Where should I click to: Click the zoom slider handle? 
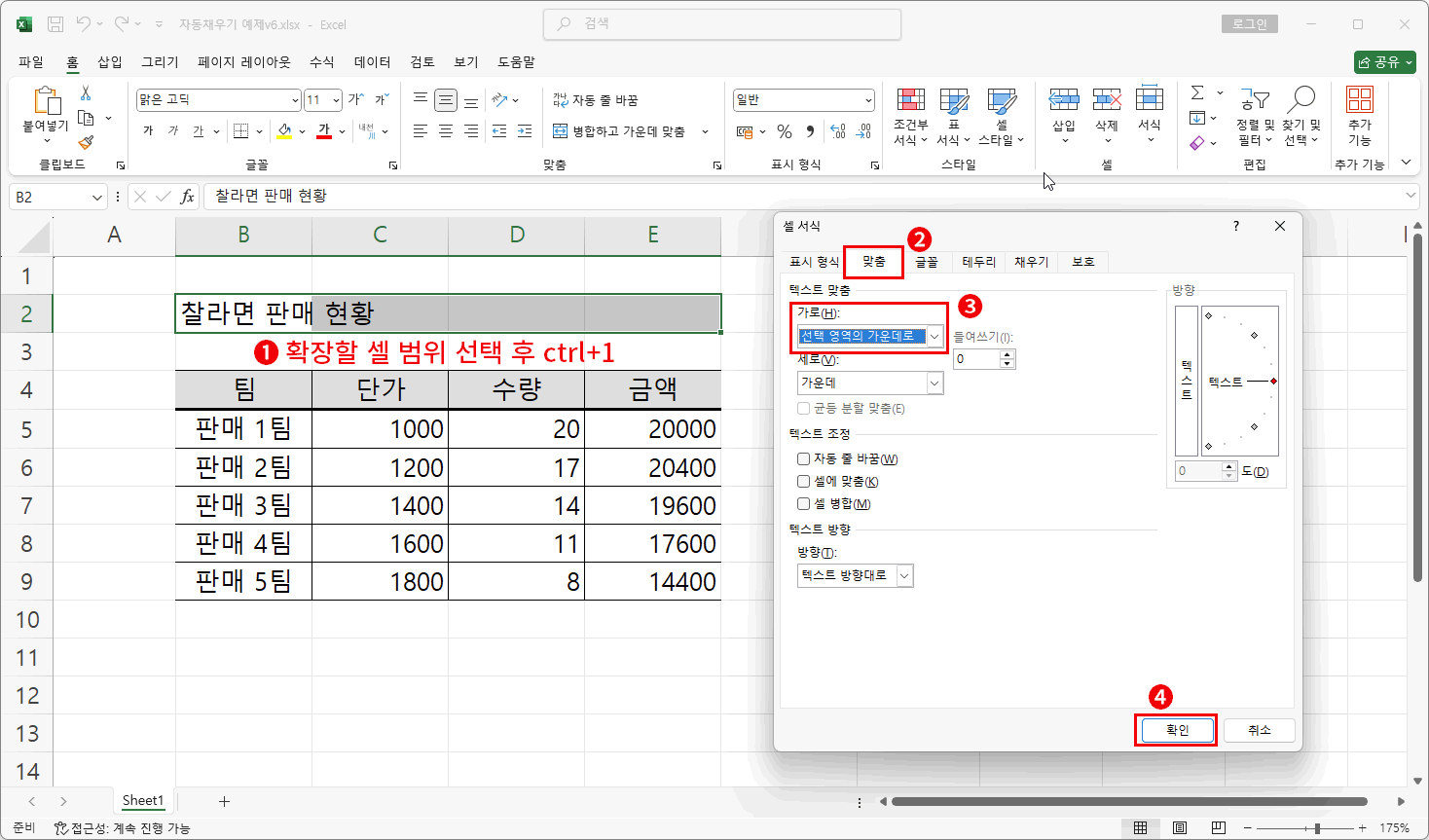coord(1317,828)
